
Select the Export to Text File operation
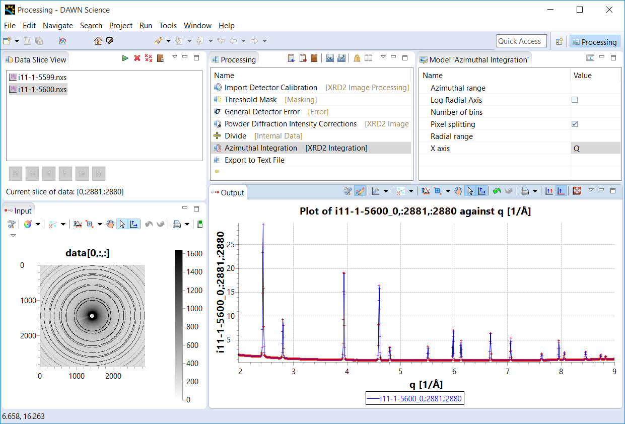(x=254, y=160)
